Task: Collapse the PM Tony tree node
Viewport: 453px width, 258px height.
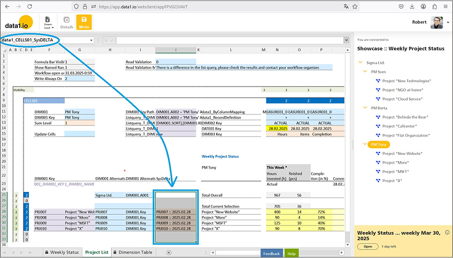Action: [x=365, y=144]
